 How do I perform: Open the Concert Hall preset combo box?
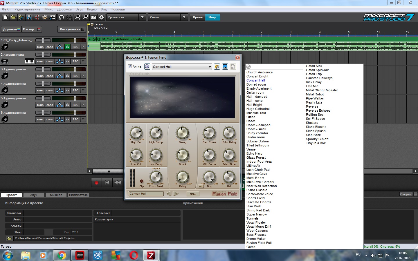(x=182, y=67)
